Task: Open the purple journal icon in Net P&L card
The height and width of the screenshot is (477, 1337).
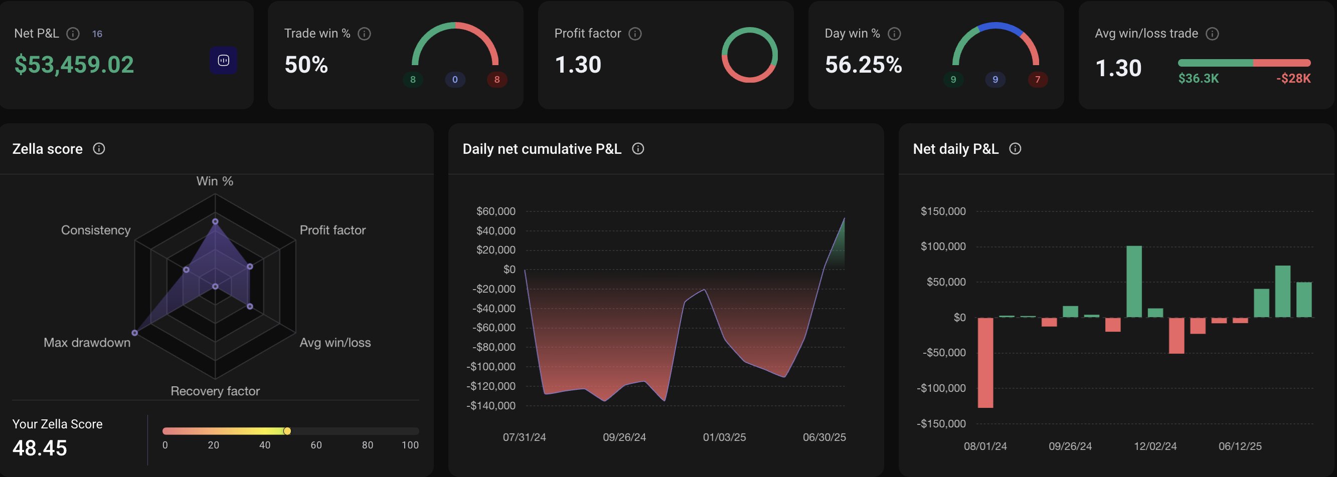Action: [224, 60]
